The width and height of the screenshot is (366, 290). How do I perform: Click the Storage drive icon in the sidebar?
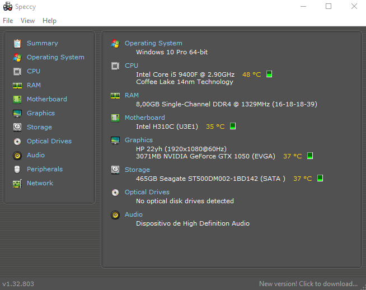[x=17, y=127]
